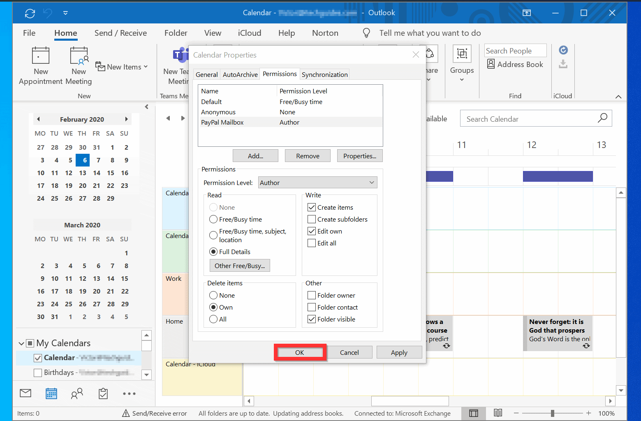The width and height of the screenshot is (641, 421).
Task: Open the New Items dropdown
Action: (x=121, y=67)
